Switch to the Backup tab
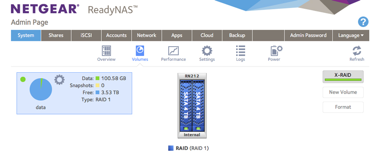 point(237,35)
